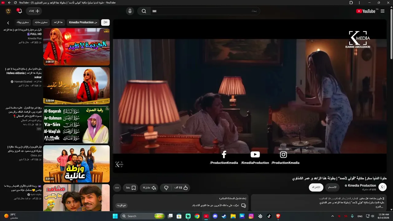Select the 'من Kmedia Production' filter chip

83,22
